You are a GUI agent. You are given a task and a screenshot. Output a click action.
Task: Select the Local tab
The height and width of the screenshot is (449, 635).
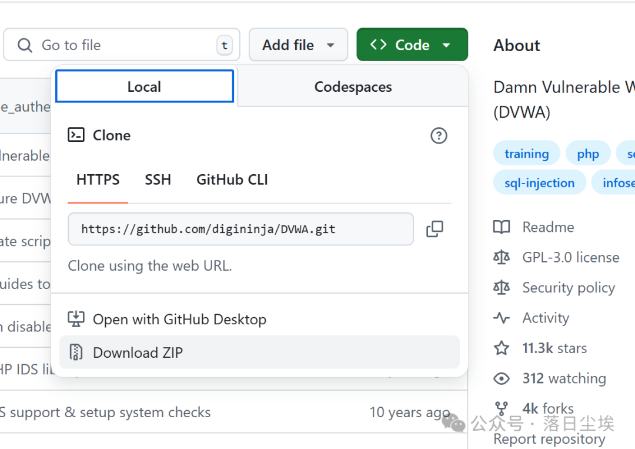(145, 87)
